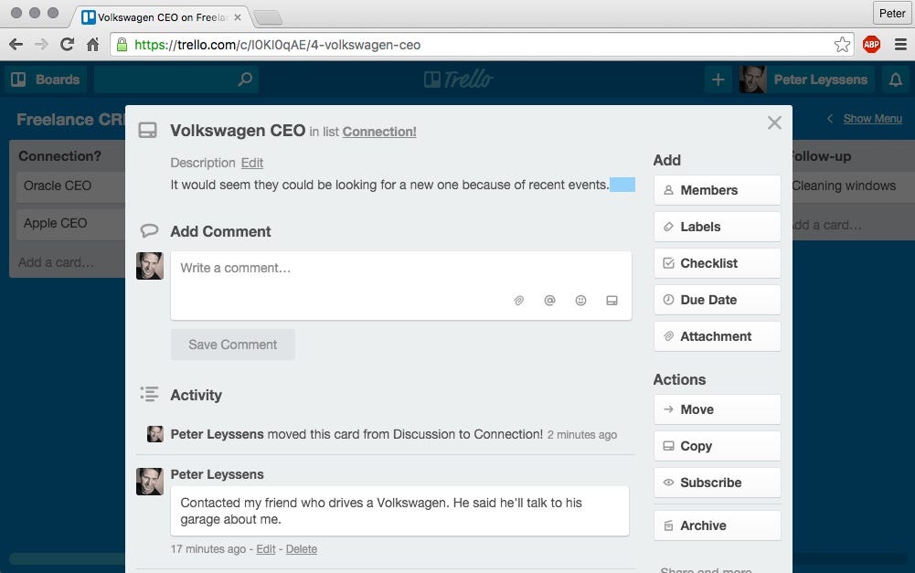The width and height of the screenshot is (915, 573).
Task: Open a new browser tab
Action: point(268,18)
